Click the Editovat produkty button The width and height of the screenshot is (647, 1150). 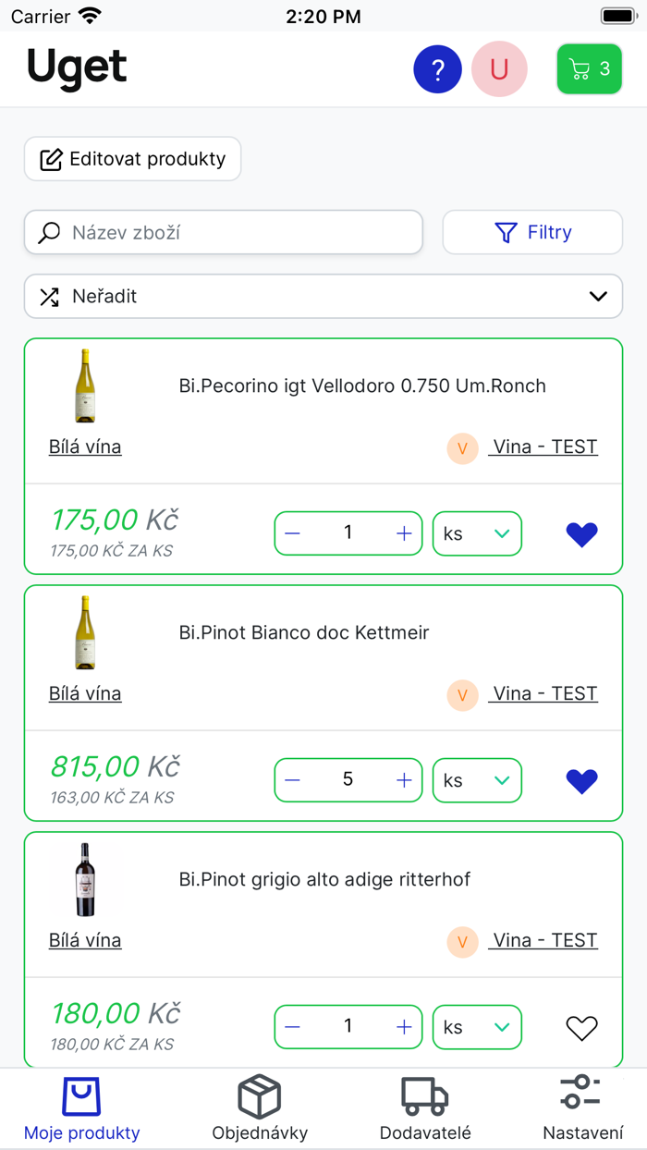pyautogui.click(x=132, y=159)
